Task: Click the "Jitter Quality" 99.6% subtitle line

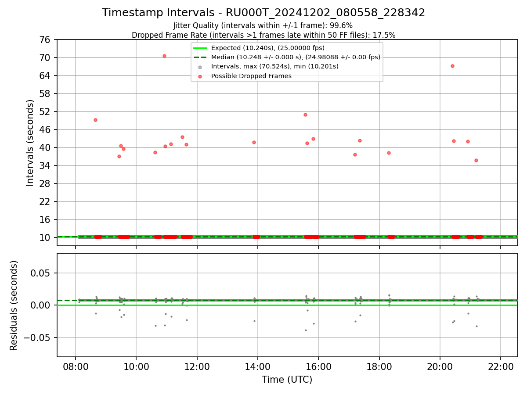Action: coord(263,25)
